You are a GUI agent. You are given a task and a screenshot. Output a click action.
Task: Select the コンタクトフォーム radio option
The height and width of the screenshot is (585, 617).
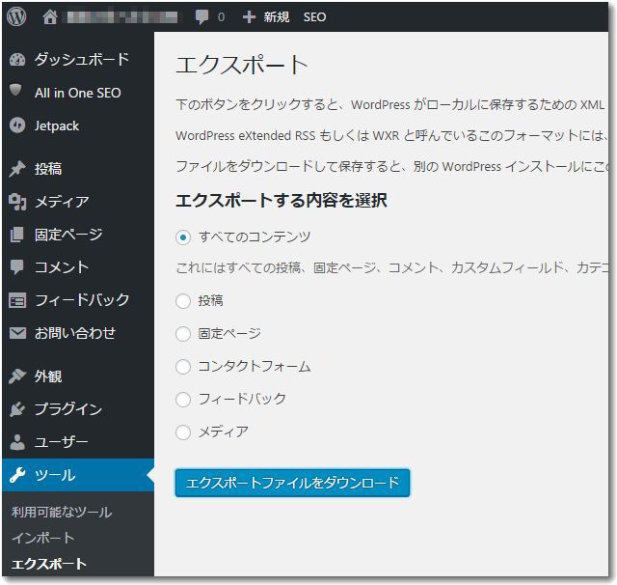(183, 367)
